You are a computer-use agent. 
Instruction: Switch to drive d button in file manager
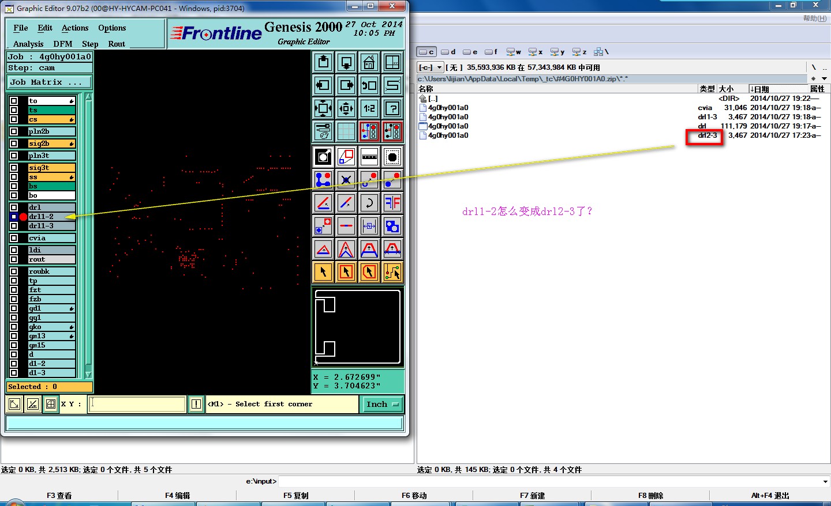[x=448, y=52]
